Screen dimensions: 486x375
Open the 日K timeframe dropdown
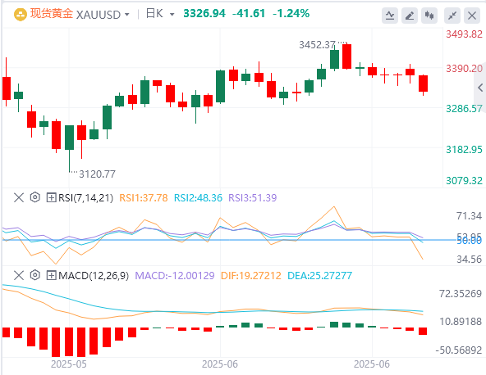pyautogui.click(x=160, y=14)
